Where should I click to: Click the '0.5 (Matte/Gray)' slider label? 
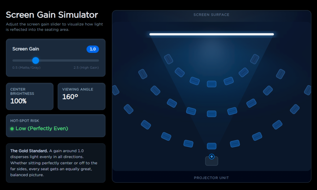pyautogui.click(x=27, y=67)
